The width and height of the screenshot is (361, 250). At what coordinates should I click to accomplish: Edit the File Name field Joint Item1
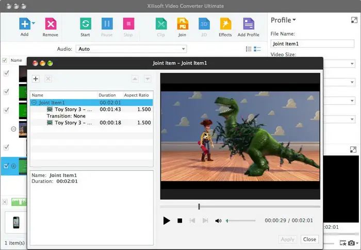point(313,44)
